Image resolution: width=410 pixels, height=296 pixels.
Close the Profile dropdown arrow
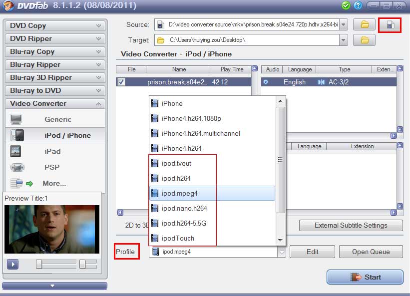point(282,252)
